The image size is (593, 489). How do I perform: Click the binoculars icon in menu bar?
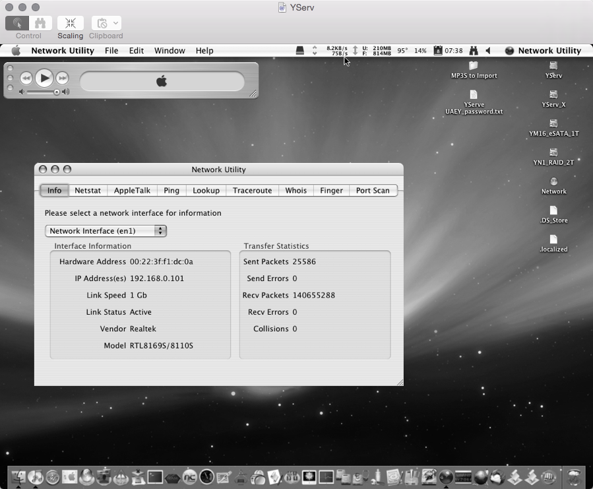click(x=474, y=51)
